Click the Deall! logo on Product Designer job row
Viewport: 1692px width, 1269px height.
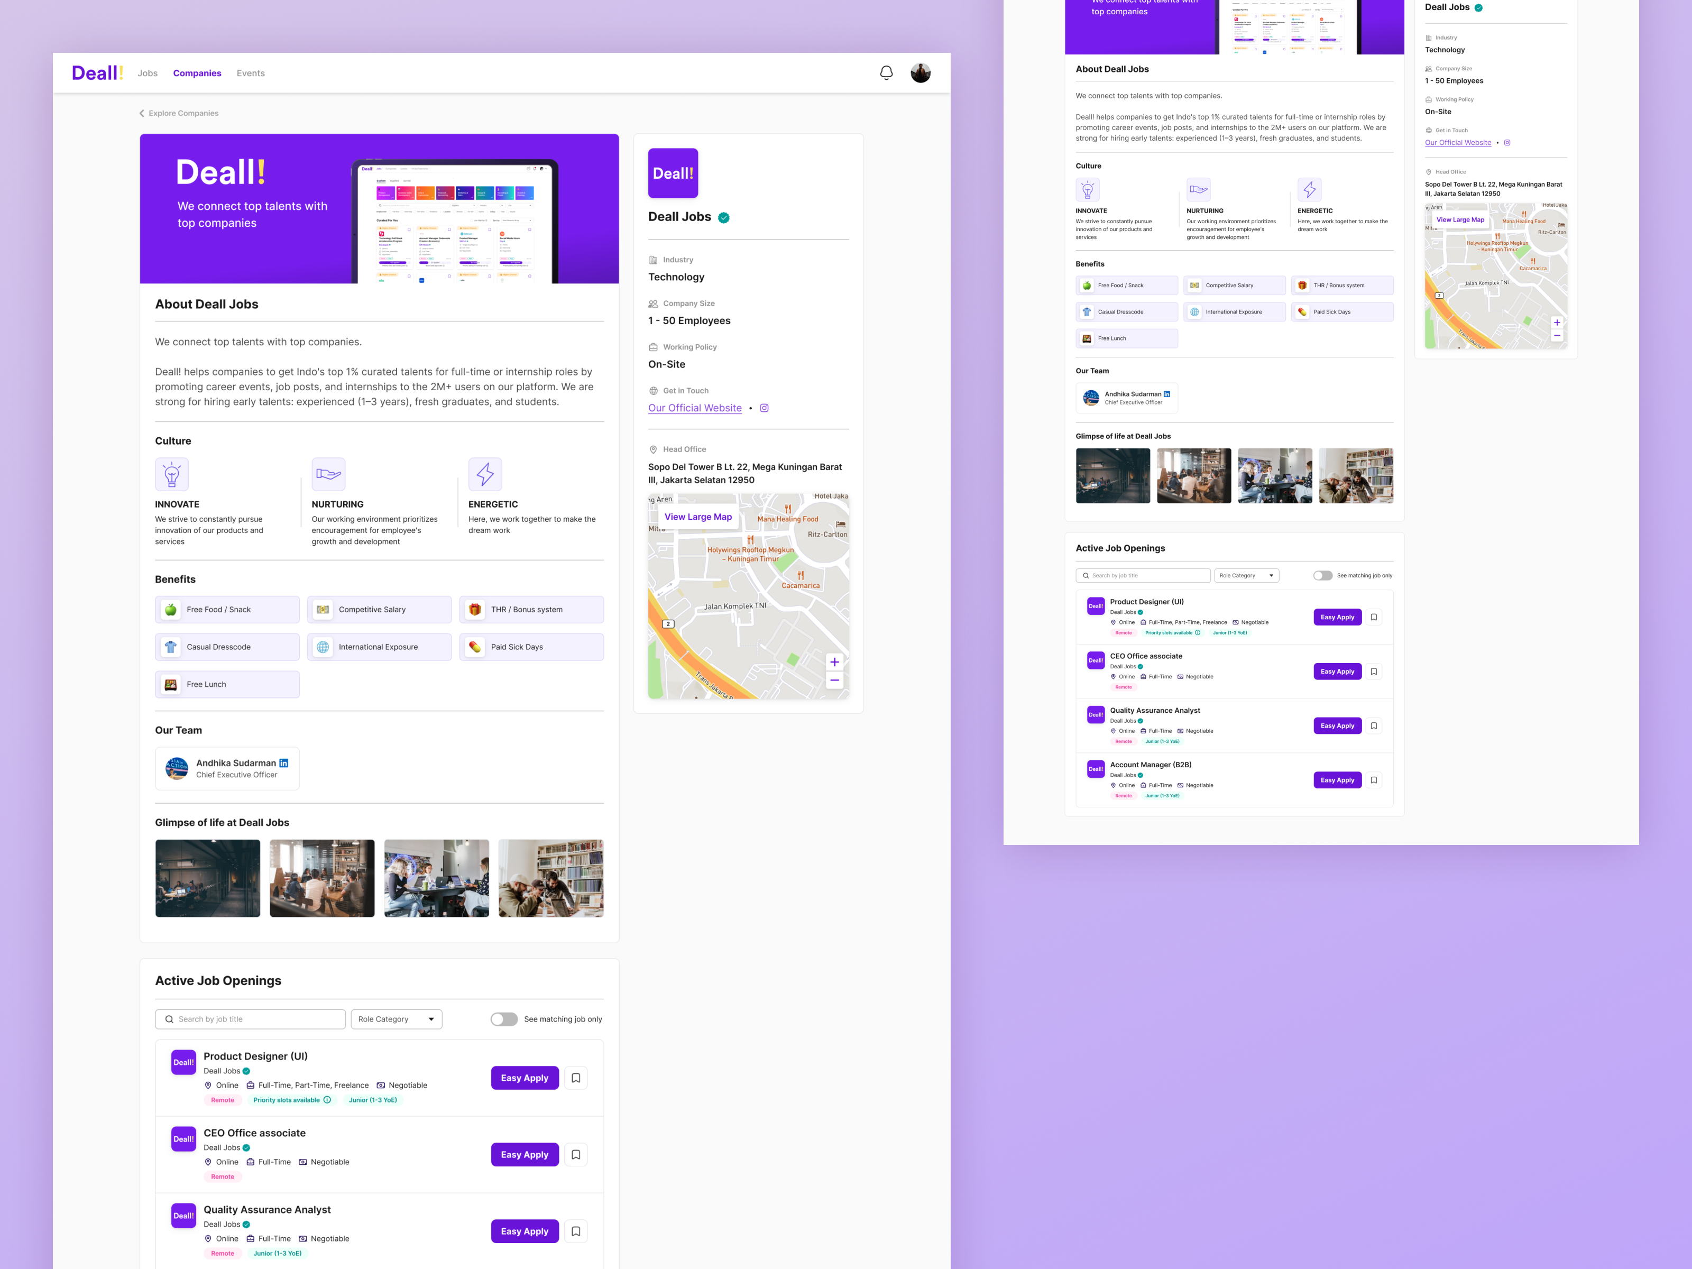[x=183, y=1062]
